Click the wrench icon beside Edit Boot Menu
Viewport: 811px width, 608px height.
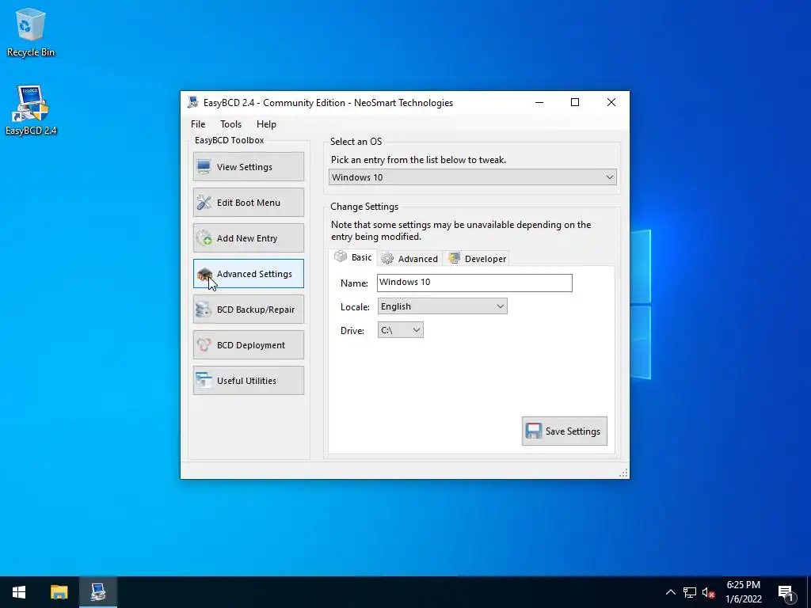[x=204, y=202]
